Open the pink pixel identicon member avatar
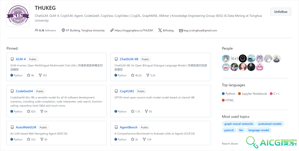Viewport: 299px width, 151px height. [259, 67]
